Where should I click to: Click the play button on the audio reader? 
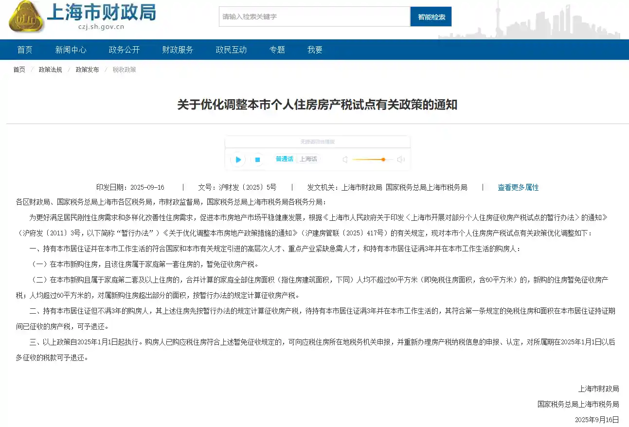point(237,159)
